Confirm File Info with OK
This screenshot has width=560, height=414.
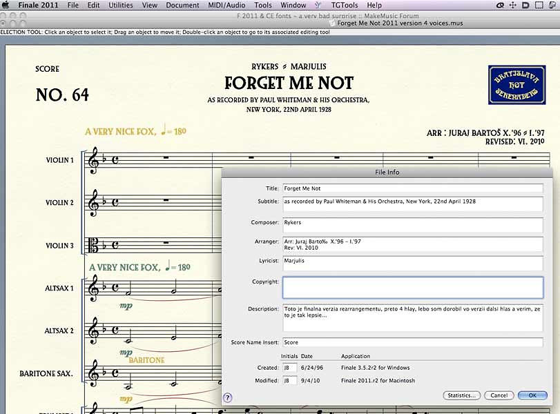click(x=532, y=395)
